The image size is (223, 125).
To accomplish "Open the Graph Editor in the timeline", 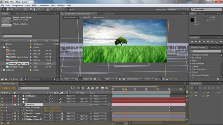I will (107, 88).
